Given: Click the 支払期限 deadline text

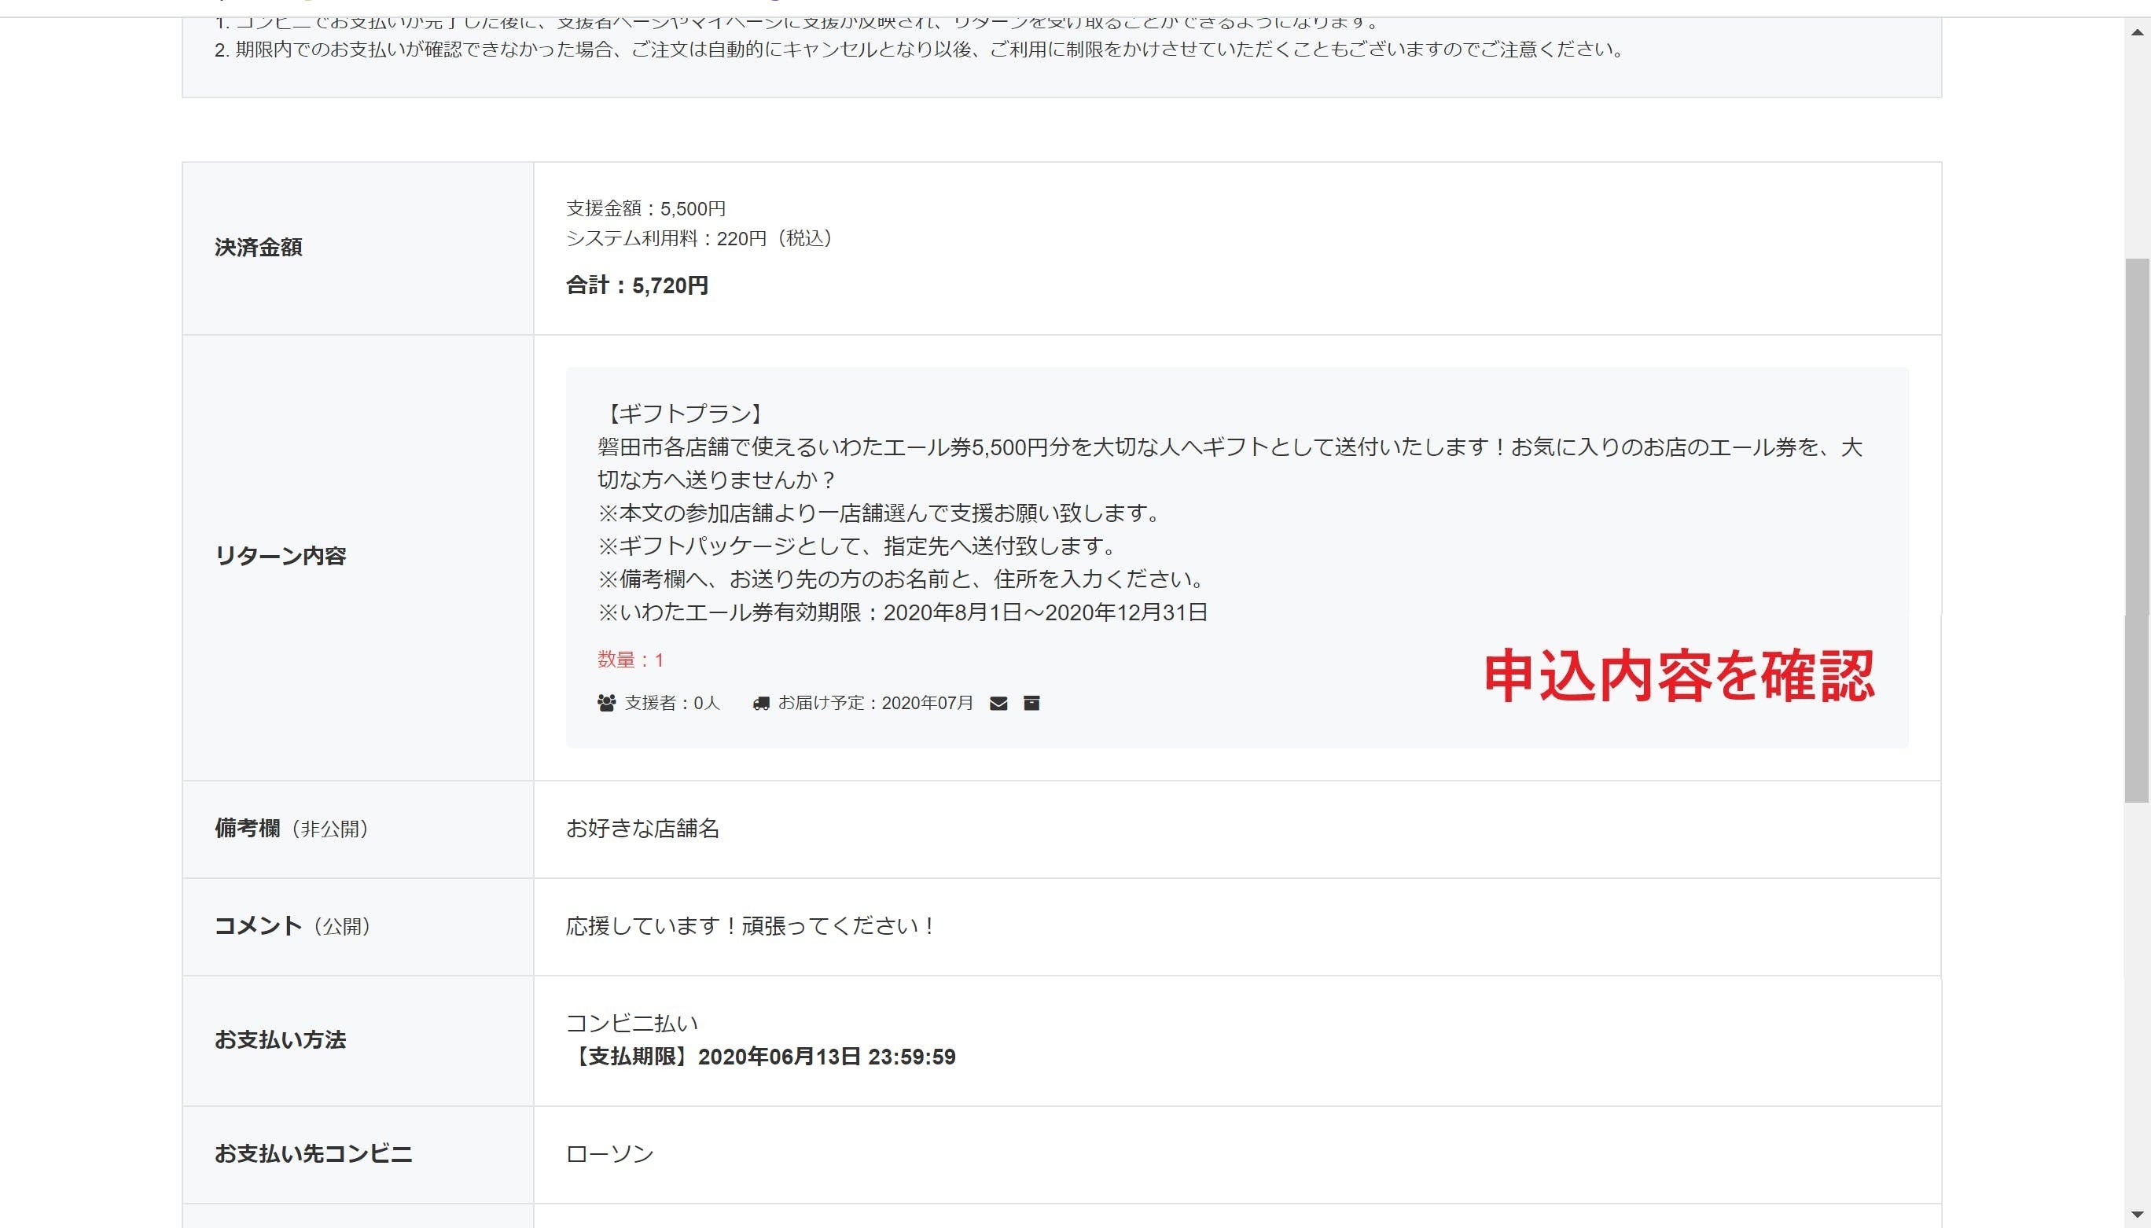Looking at the screenshot, I should click(761, 1057).
